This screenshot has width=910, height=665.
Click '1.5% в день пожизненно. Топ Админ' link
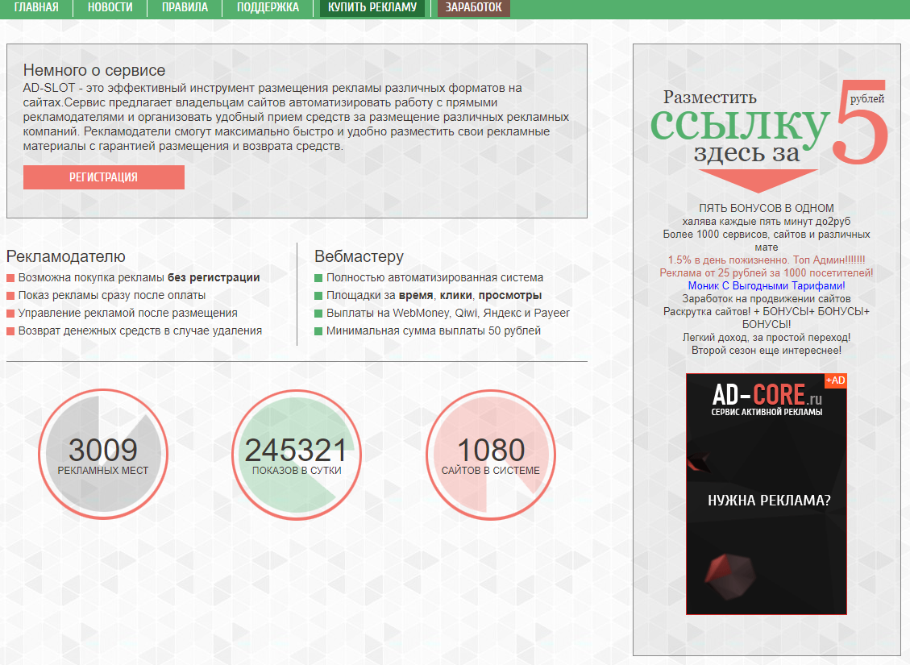[766, 260]
